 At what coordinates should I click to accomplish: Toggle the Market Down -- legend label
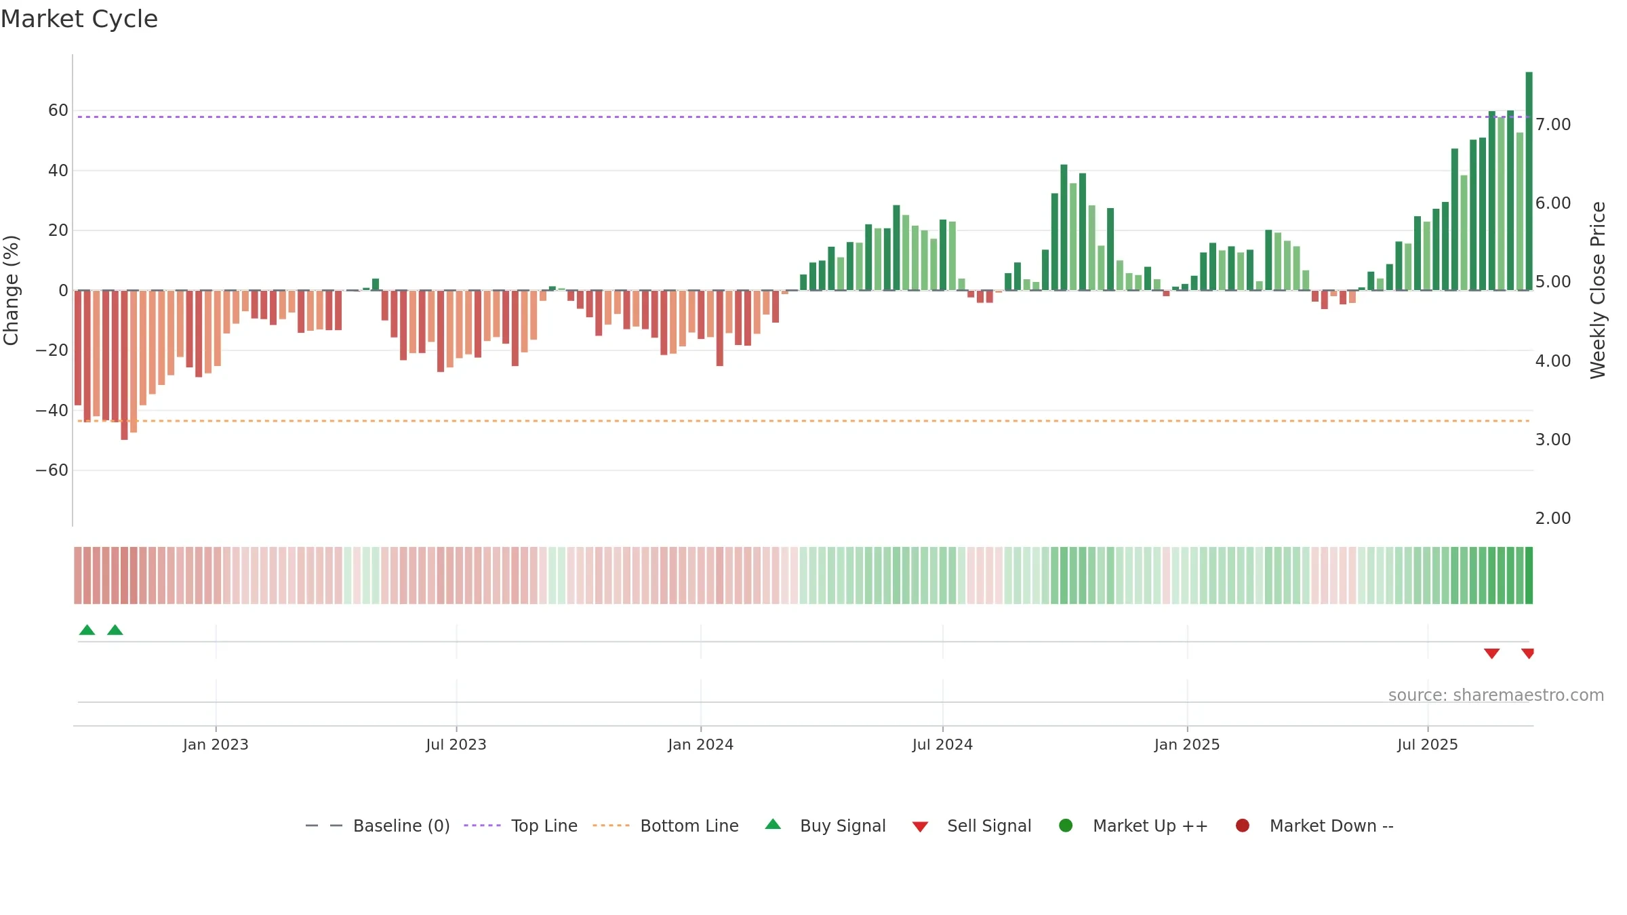pyautogui.click(x=1331, y=826)
